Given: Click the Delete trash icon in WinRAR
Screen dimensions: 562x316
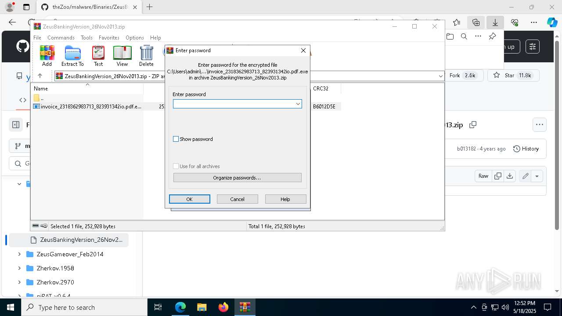Looking at the screenshot, I should (x=146, y=56).
